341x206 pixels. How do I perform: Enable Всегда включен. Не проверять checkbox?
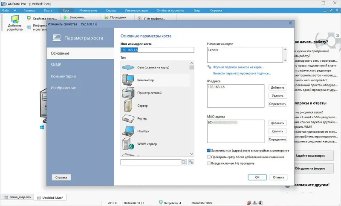pos(209,163)
